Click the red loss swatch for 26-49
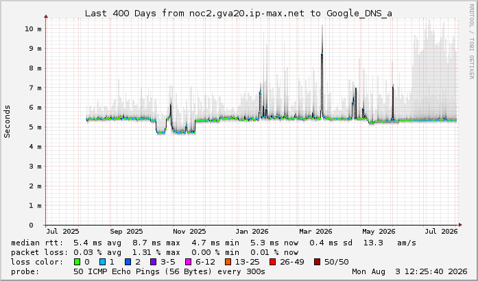Viewport: 478px width, 281px height. [x=272, y=262]
